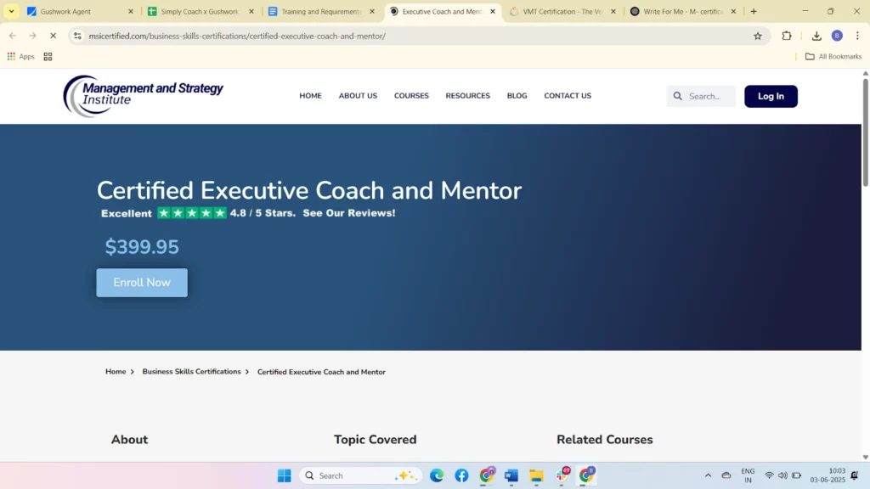The image size is (870, 489).
Task: Click the browser back arrow
Action: [13, 36]
